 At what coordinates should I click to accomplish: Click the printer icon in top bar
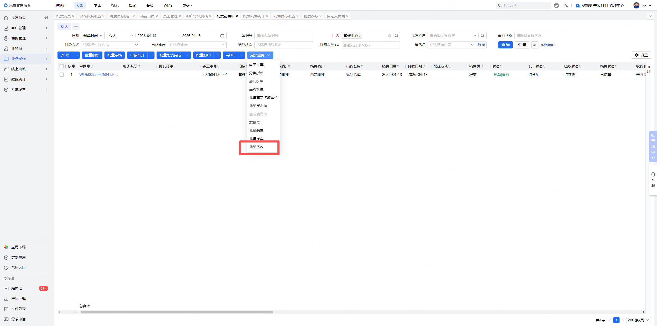tap(556, 5)
